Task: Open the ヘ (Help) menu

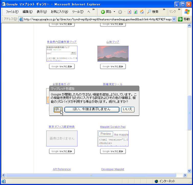Action: click(x=89, y=12)
